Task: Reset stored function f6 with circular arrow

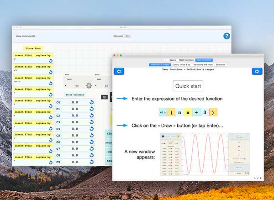Action: click(x=51, y=129)
